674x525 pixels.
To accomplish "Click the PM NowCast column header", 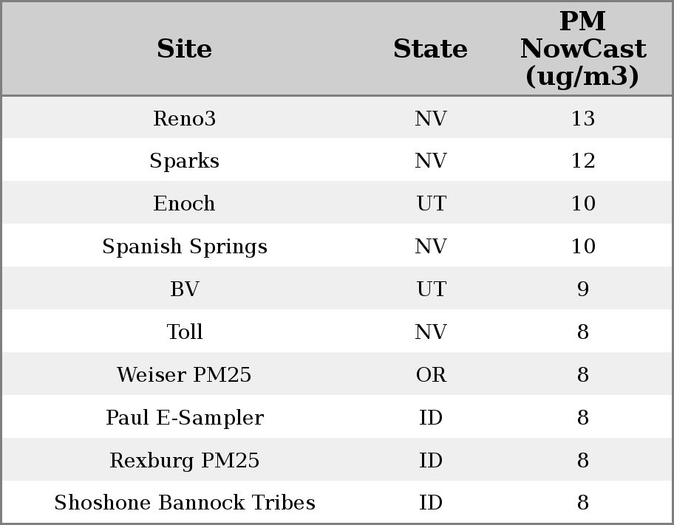I will point(582,49).
